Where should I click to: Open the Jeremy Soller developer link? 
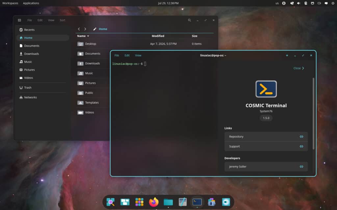(x=266, y=166)
